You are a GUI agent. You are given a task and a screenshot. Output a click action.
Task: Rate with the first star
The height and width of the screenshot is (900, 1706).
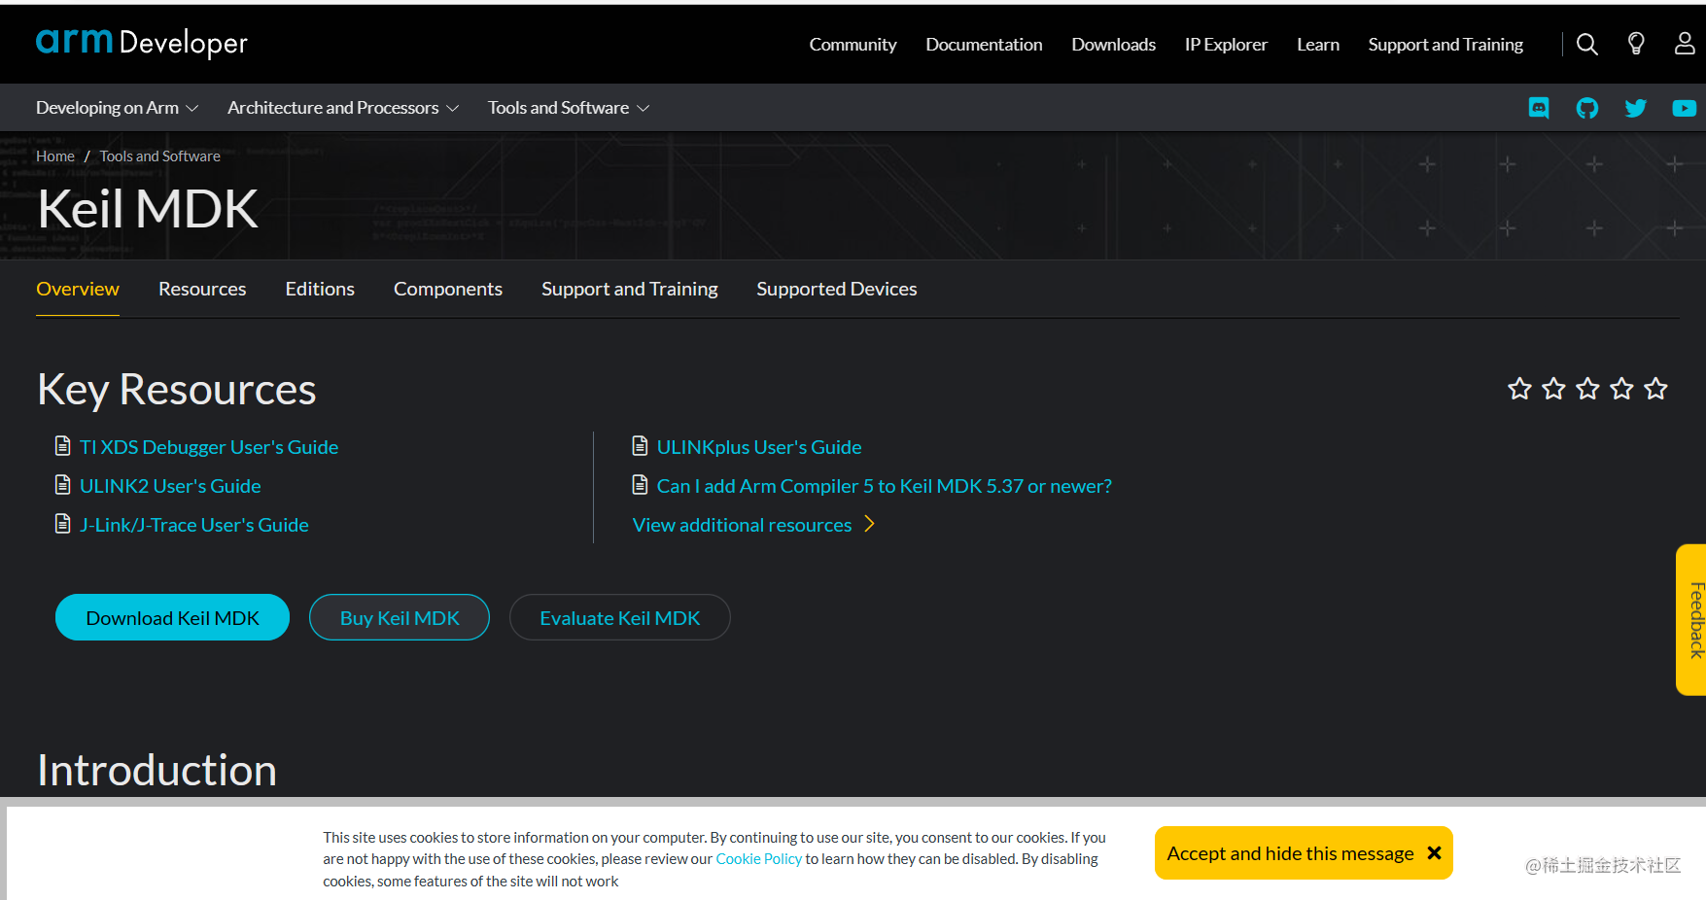pyautogui.click(x=1519, y=389)
